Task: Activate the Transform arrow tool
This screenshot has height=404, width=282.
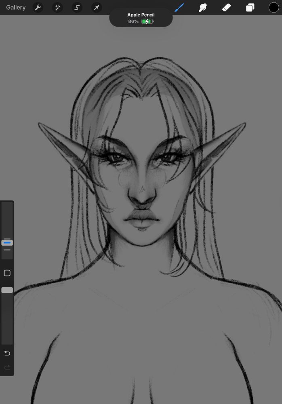Action: tap(97, 7)
